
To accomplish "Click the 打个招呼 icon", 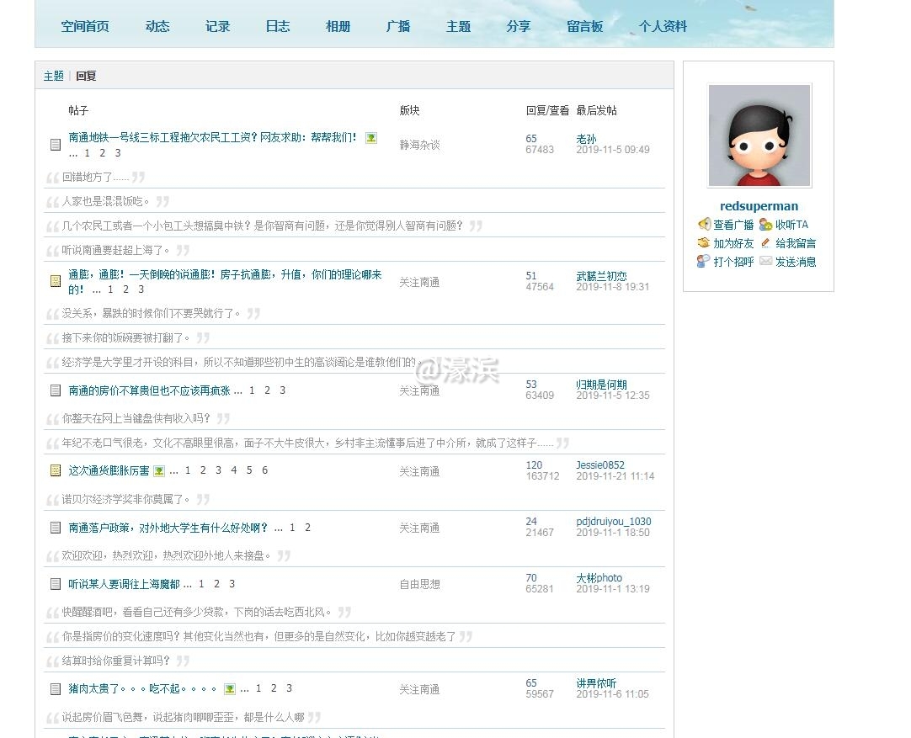I will (704, 262).
